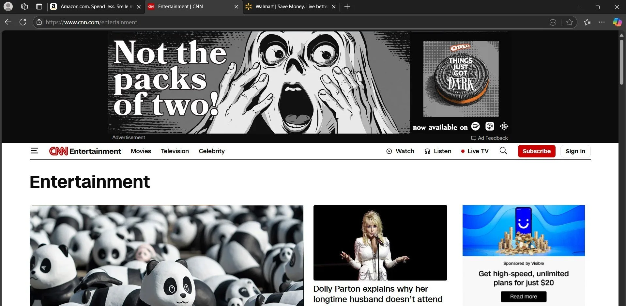Open browser settings and more menu
Image resolution: width=626 pixels, height=306 pixels.
(602, 22)
